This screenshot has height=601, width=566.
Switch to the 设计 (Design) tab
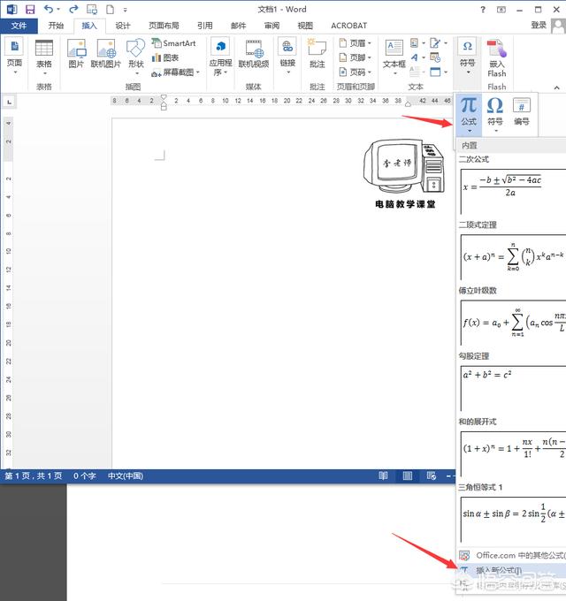tap(123, 26)
